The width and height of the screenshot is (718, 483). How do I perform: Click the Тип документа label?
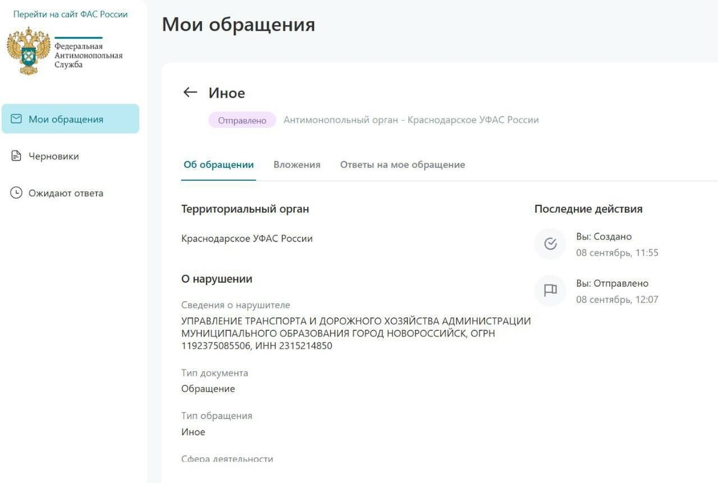[x=215, y=373]
